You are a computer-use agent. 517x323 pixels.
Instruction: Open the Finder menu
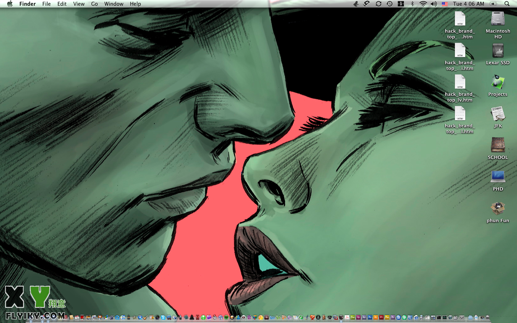(28, 4)
